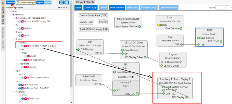
Task: Open the help question-mark icon in top toolbar
Action: (x=61, y=3)
